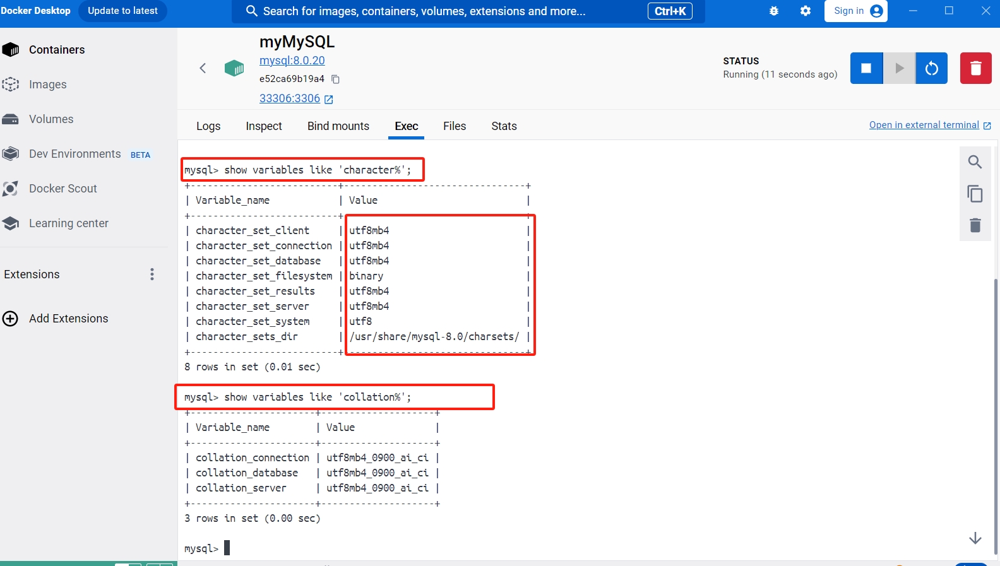Click character_set_filesystem value binary

click(x=366, y=276)
